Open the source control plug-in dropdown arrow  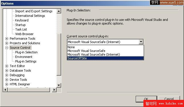(141, 42)
